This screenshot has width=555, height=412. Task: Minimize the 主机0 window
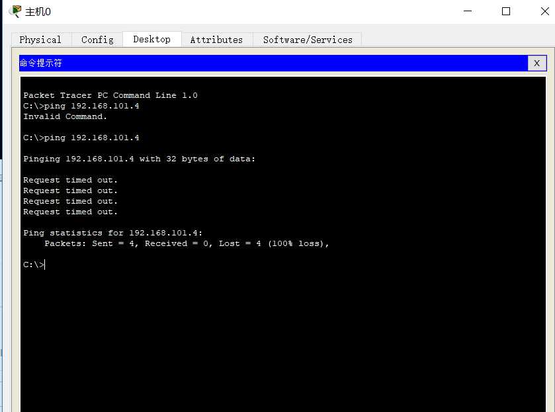468,11
